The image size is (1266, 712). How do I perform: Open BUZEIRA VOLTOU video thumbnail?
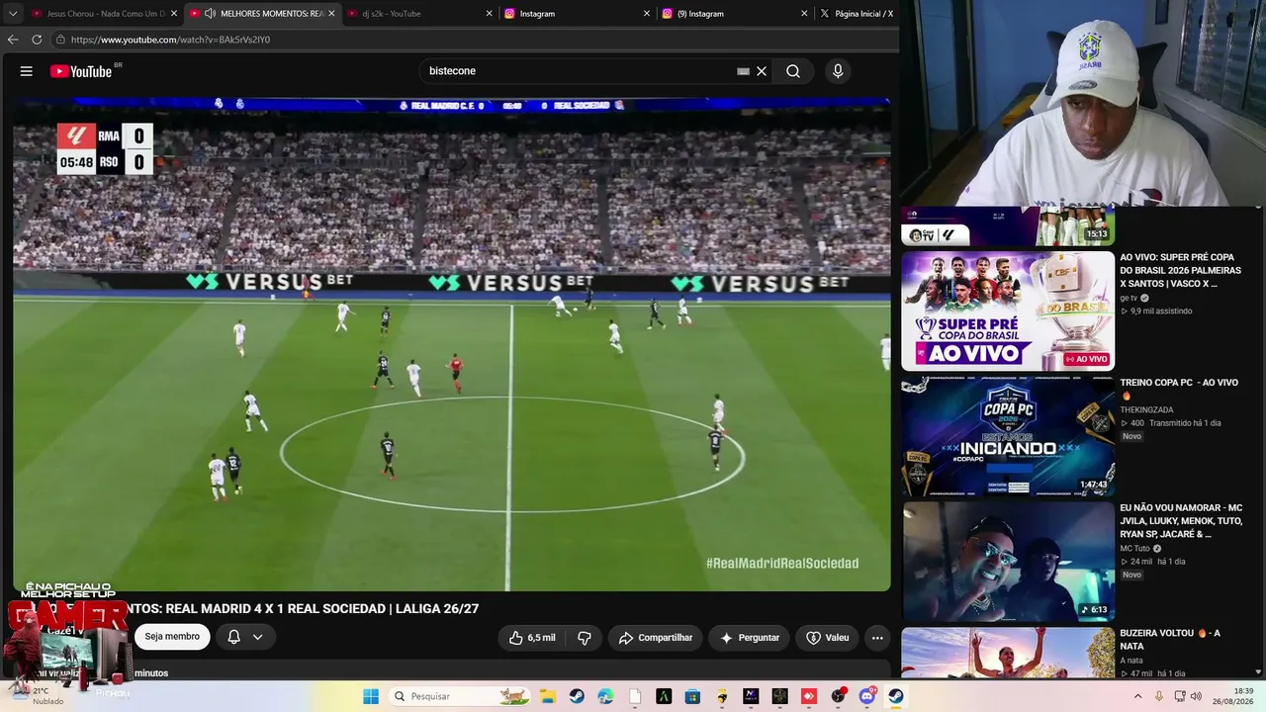click(1008, 653)
